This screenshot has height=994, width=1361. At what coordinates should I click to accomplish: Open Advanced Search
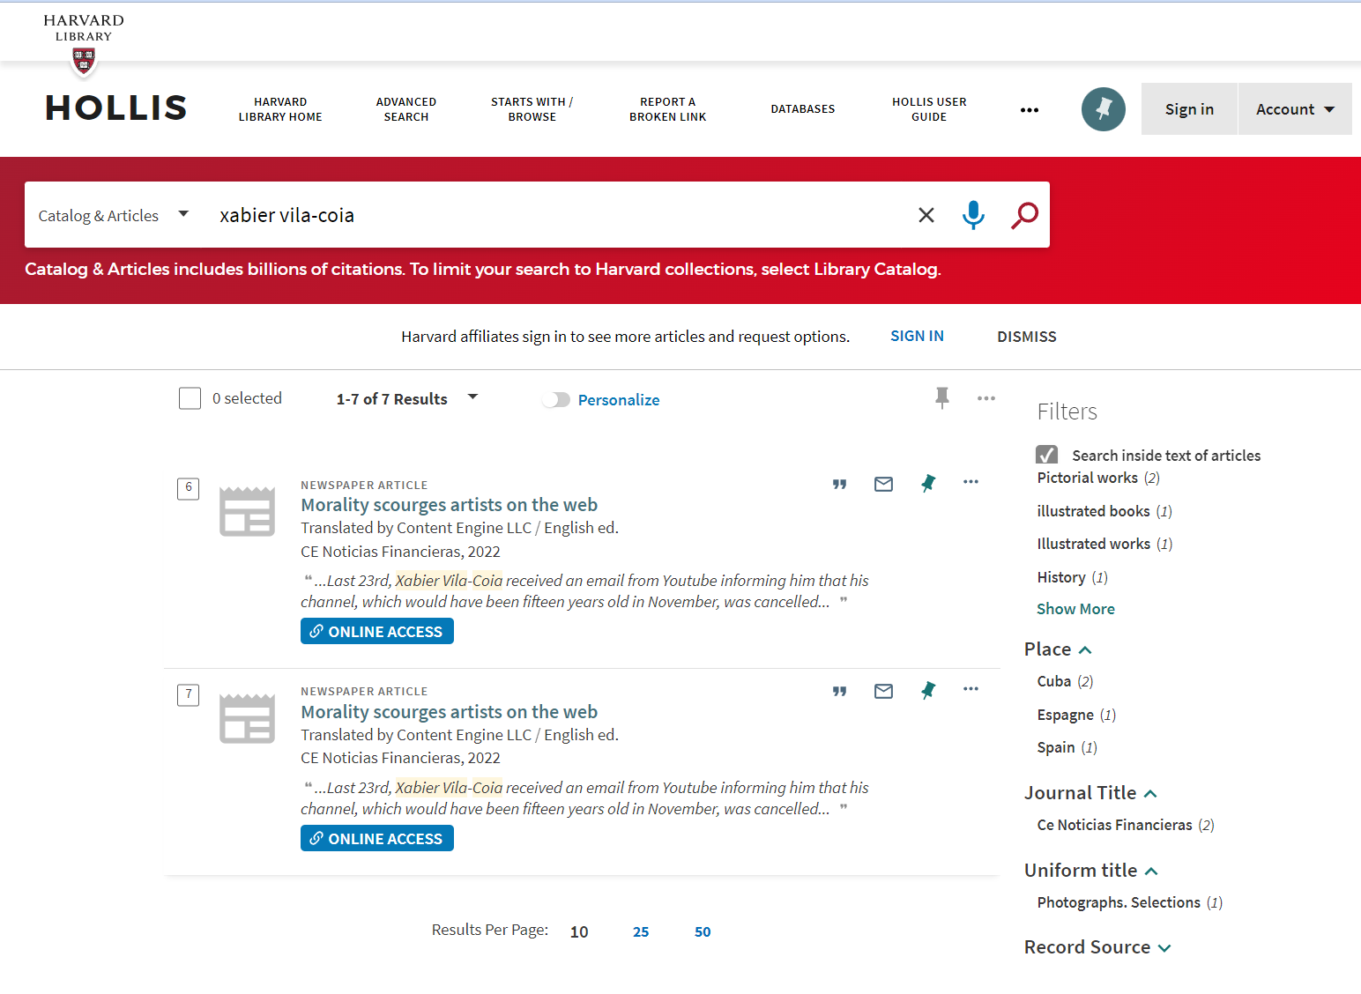coord(406,109)
